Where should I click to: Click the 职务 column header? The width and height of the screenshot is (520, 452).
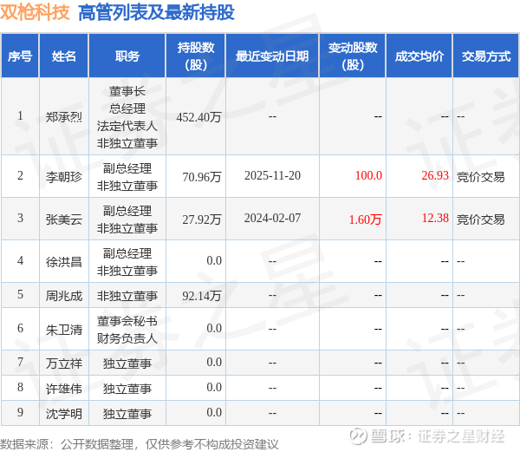click(x=127, y=56)
